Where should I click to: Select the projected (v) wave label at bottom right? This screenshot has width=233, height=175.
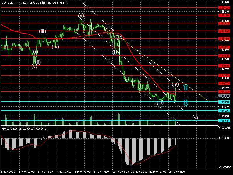click(195, 118)
